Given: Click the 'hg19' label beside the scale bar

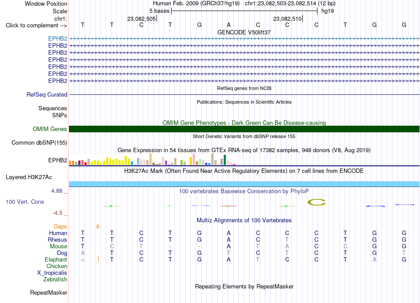Looking at the screenshot, I should 328,11.
